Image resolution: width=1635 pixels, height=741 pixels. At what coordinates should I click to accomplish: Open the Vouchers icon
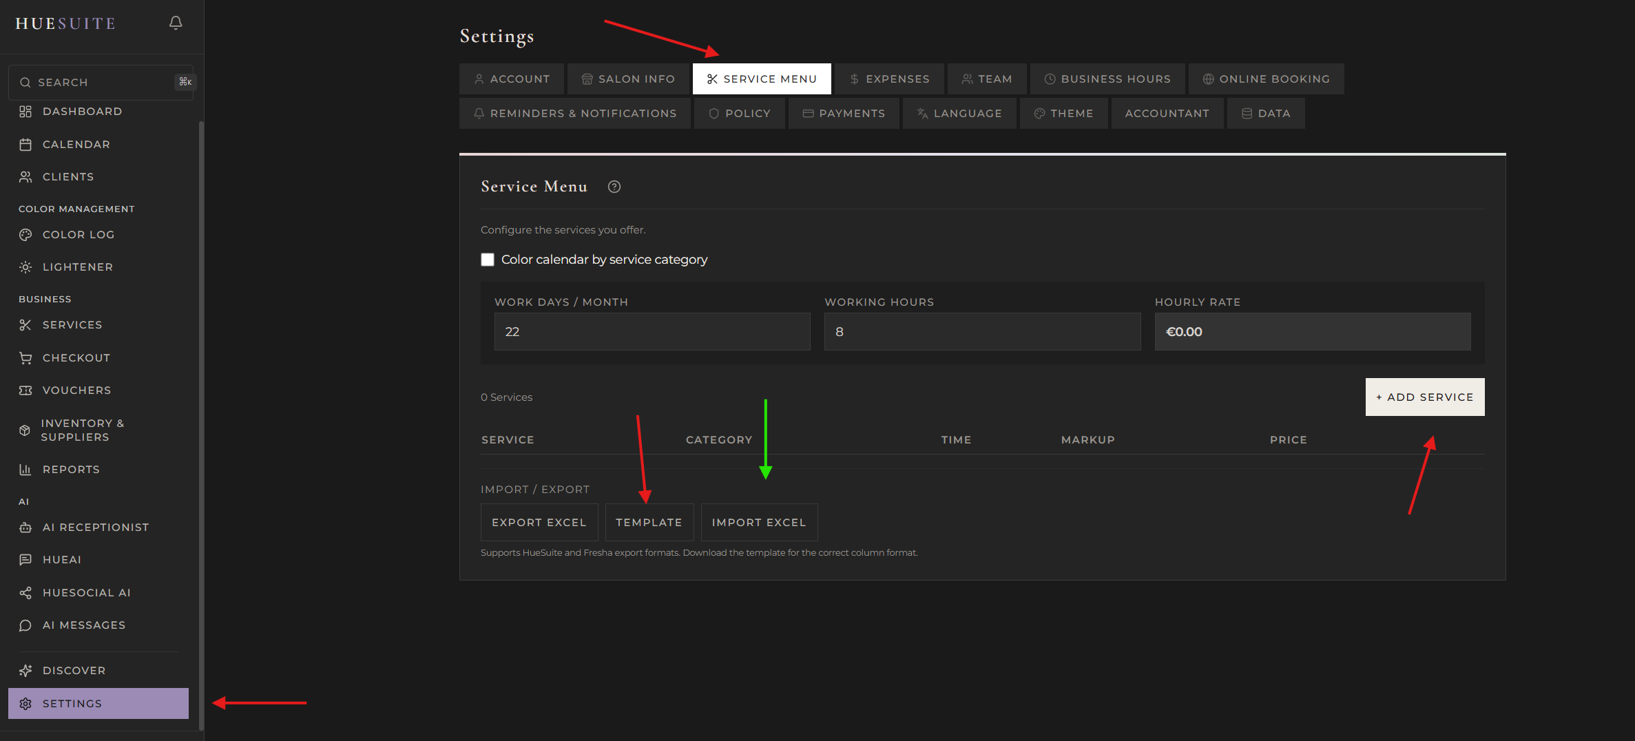[x=25, y=390]
